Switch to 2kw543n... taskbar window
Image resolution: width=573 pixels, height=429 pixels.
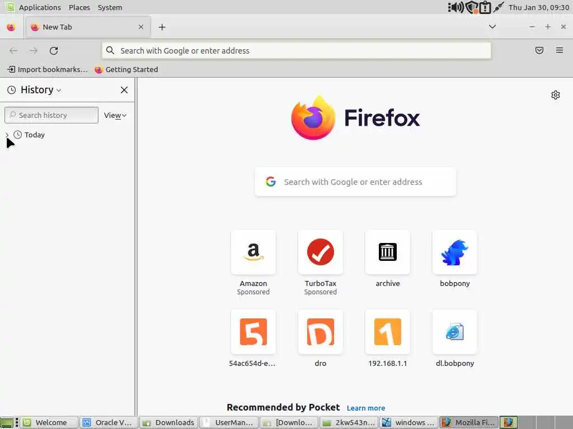[349, 422]
